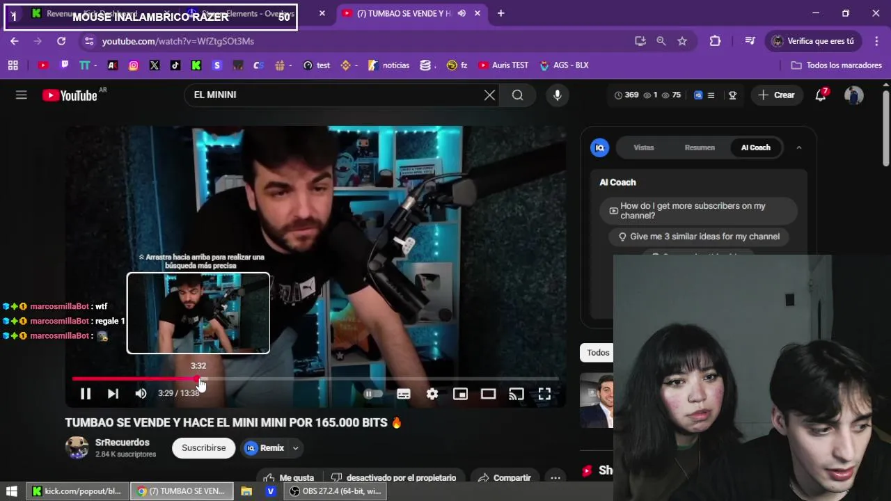Switch to the Resumen tab

[700, 148]
